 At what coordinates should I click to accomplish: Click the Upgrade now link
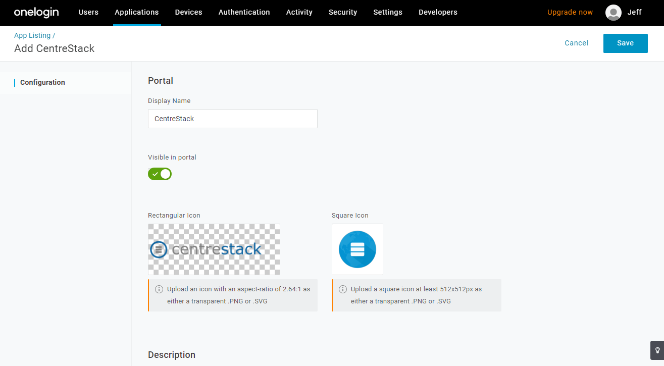pyautogui.click(x=570, y=12)
